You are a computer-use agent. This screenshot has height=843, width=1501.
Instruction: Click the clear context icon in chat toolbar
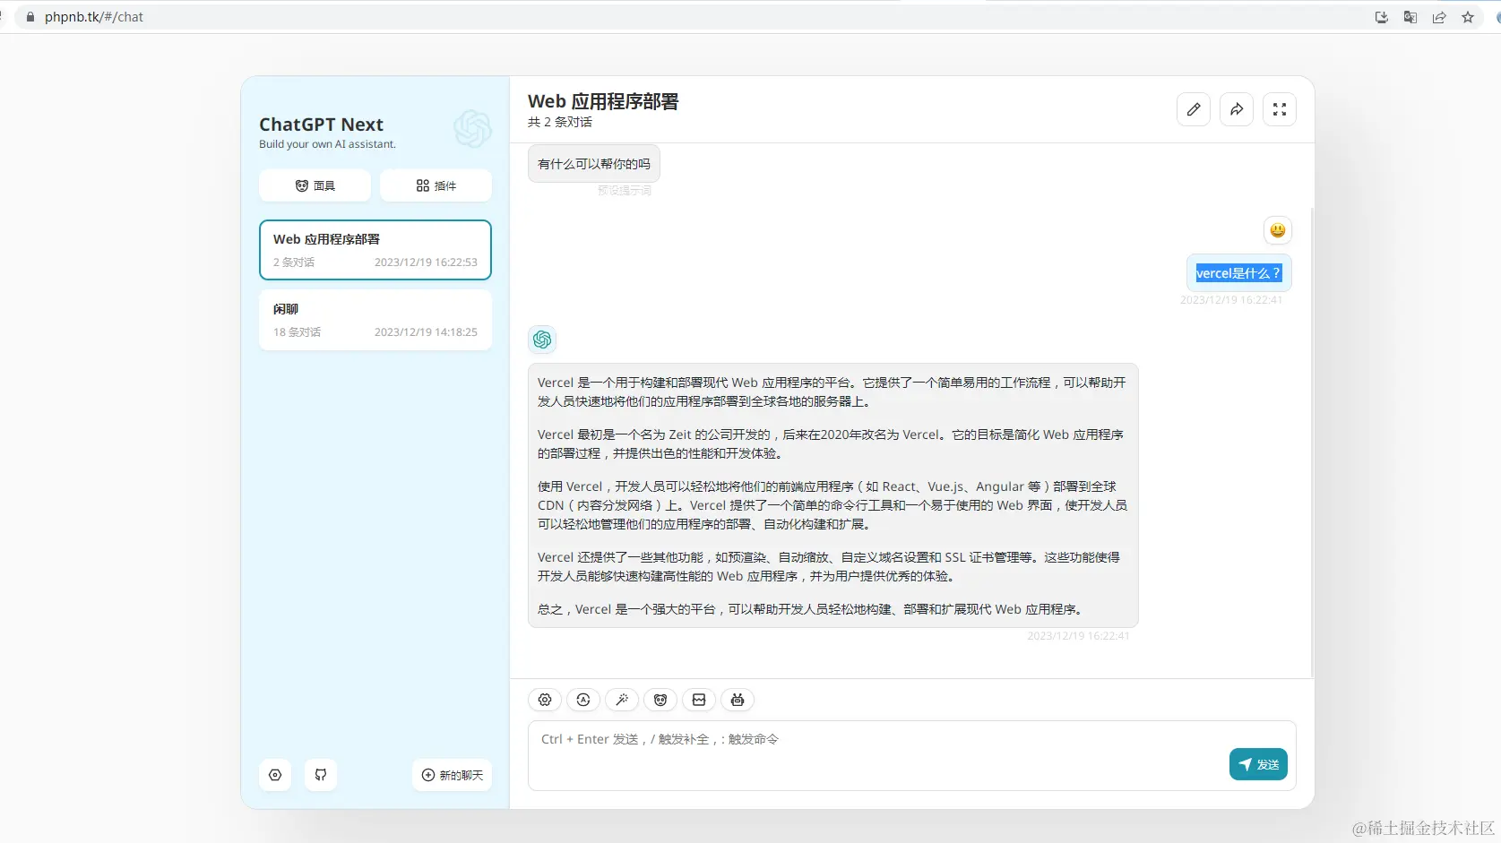[x=699, y=700]
